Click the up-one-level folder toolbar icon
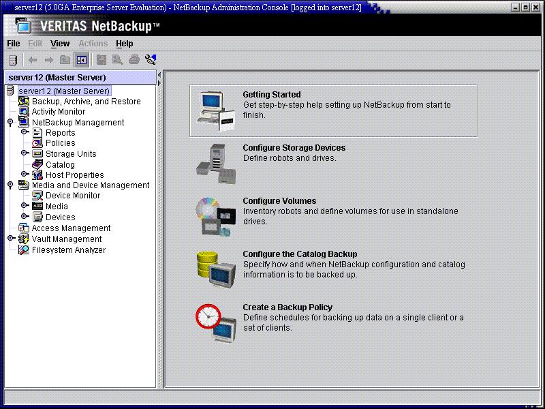The image size is (545, 409). (x=65, y=60)
